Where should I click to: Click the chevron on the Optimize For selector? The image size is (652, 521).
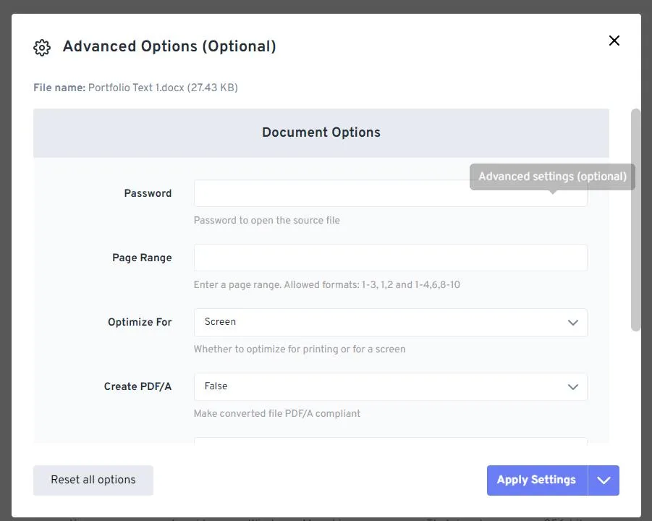click(573, 322)
